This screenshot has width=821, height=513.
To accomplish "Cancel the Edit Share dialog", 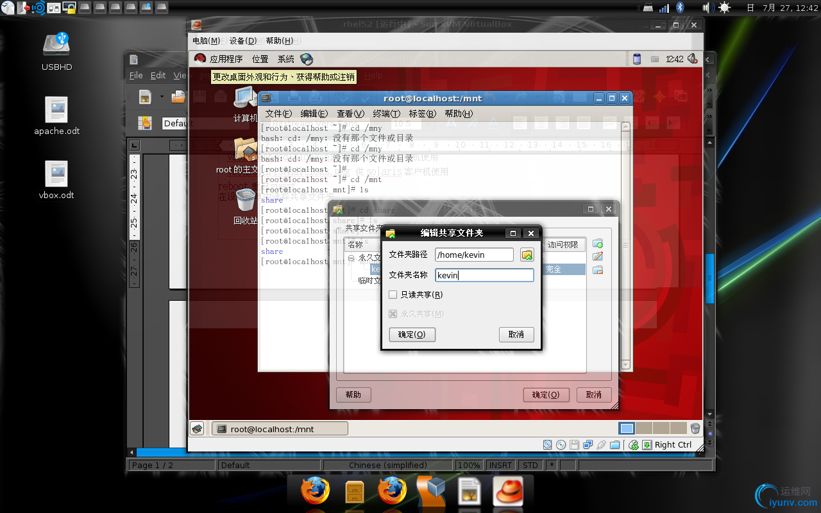I will click(516, 335).
